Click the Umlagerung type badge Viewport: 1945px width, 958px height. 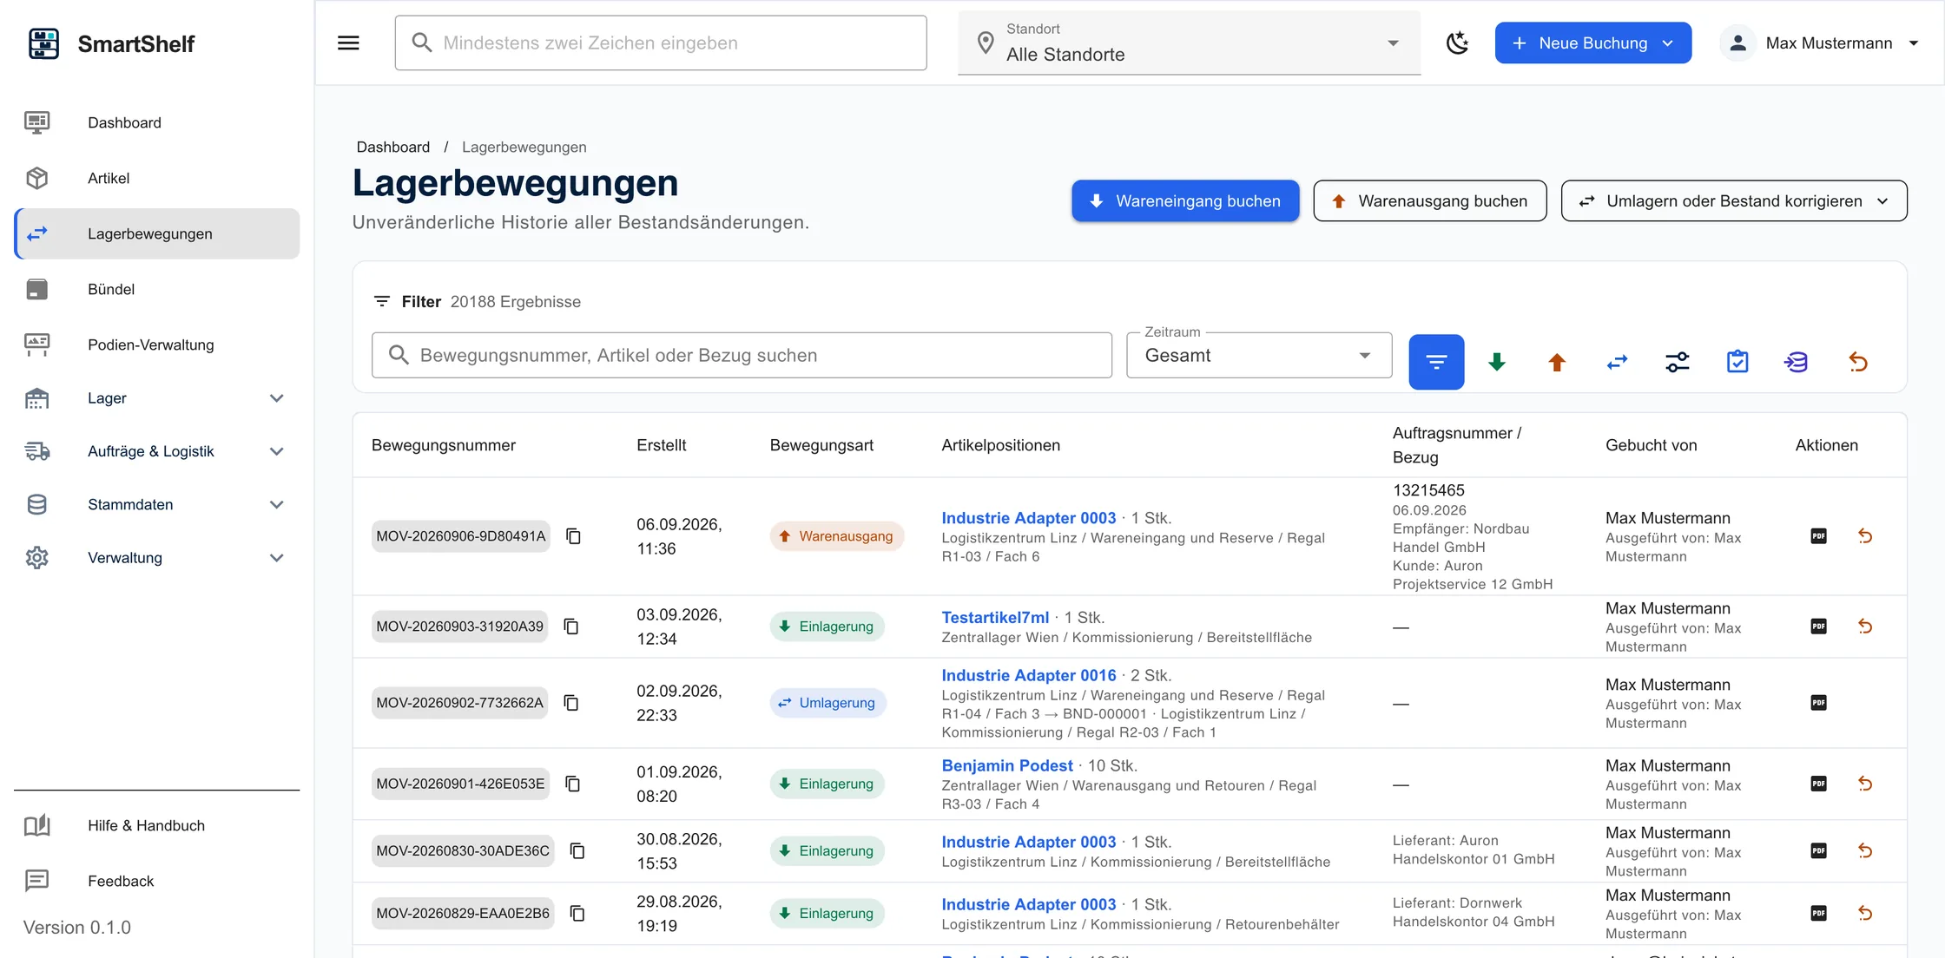click(827, 703)
